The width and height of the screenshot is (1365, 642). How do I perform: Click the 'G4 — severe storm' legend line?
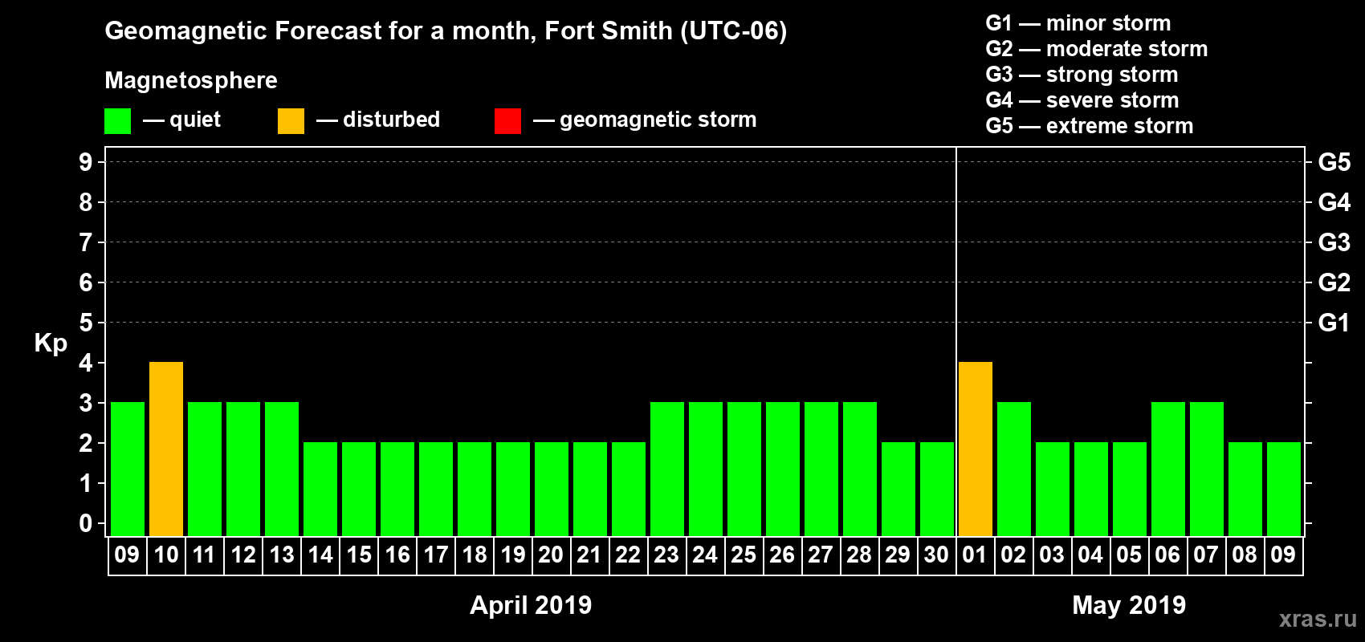tap(1082, 100)
